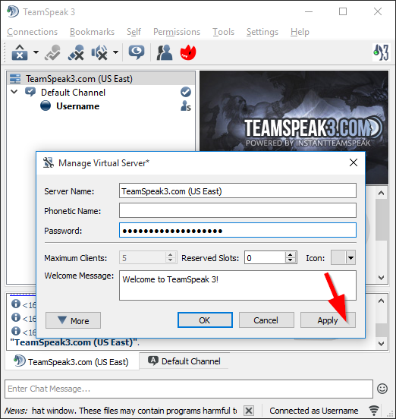Viewport: 396px width, 419px height.
Task: Click the info panel scrollbar up arrow
Action: click(382, 193)
